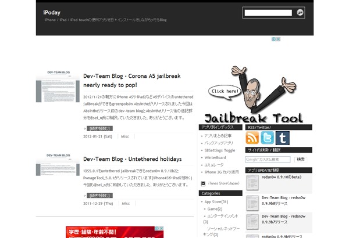
Task: Open Untethered holidays article title
Action: 133,159
